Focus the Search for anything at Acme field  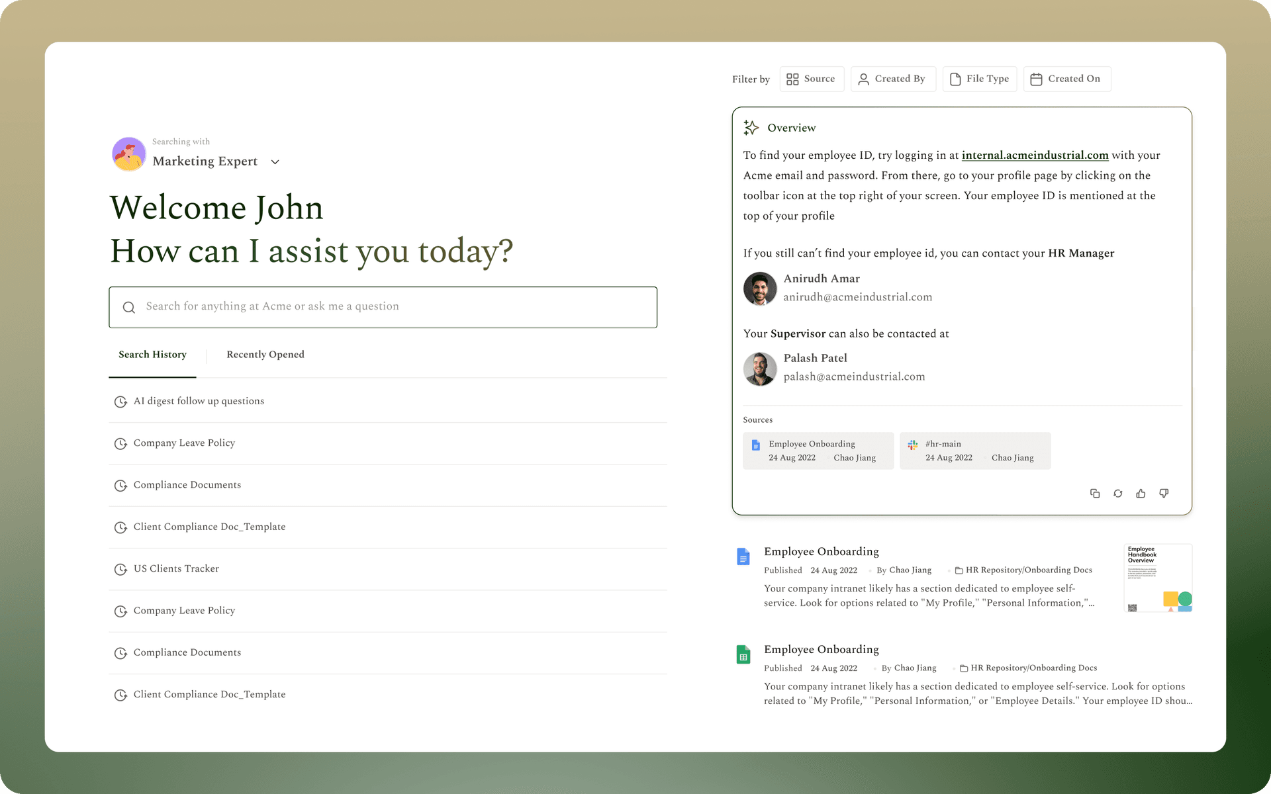[383, 307]
